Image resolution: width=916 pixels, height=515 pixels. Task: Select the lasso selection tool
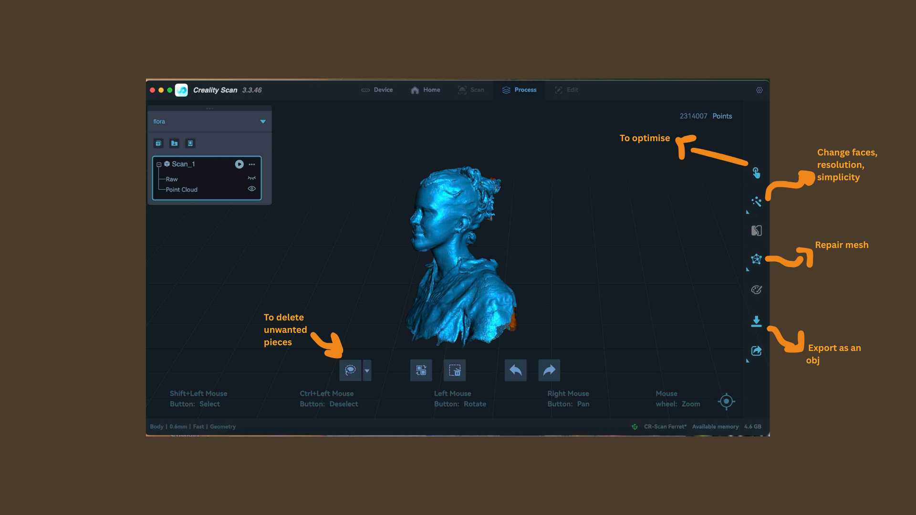[x=350, y=371]
